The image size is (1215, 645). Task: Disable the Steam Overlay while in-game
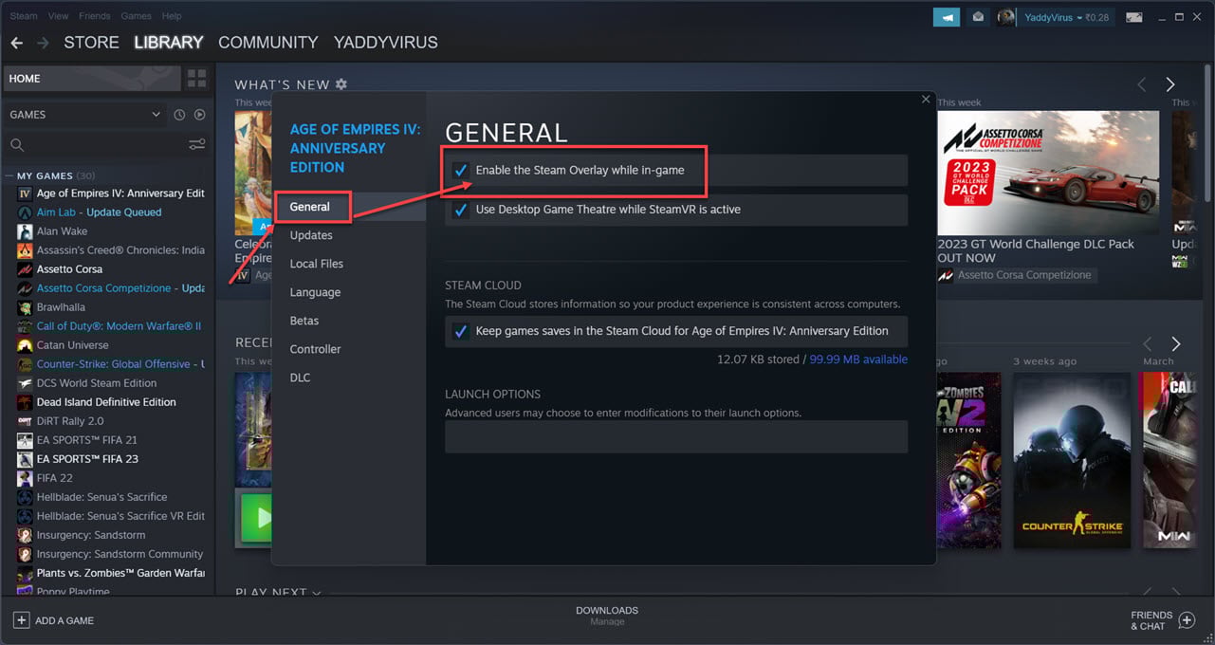(x=460, y=172)
